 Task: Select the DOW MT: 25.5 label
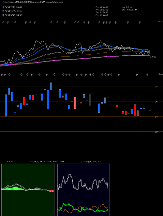[13, 11]
